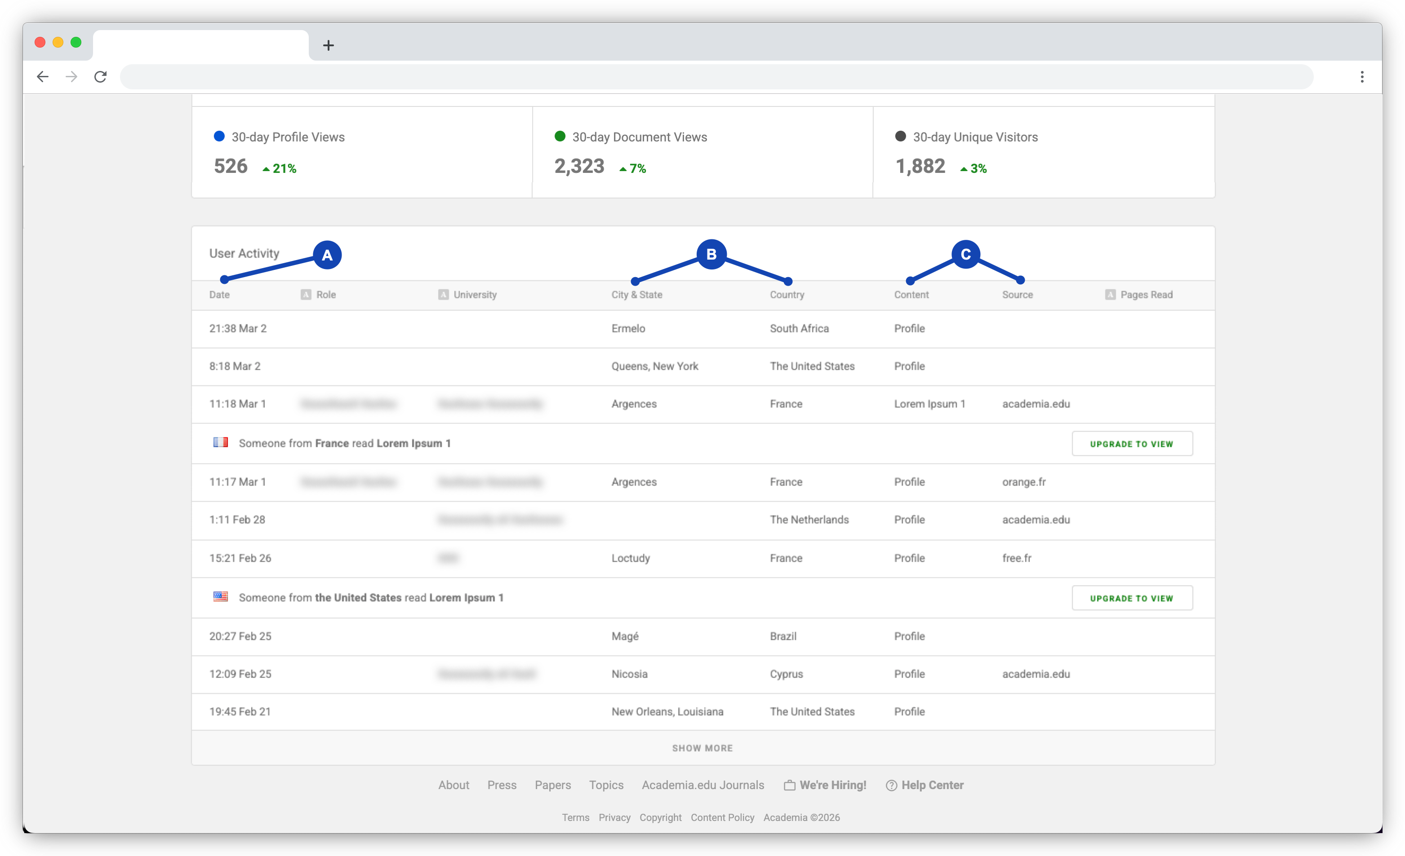Image resolution: width=1405 pixels, height=856 pixels.
Task: Click the free.fr source cell
Action: [1017, 559]
